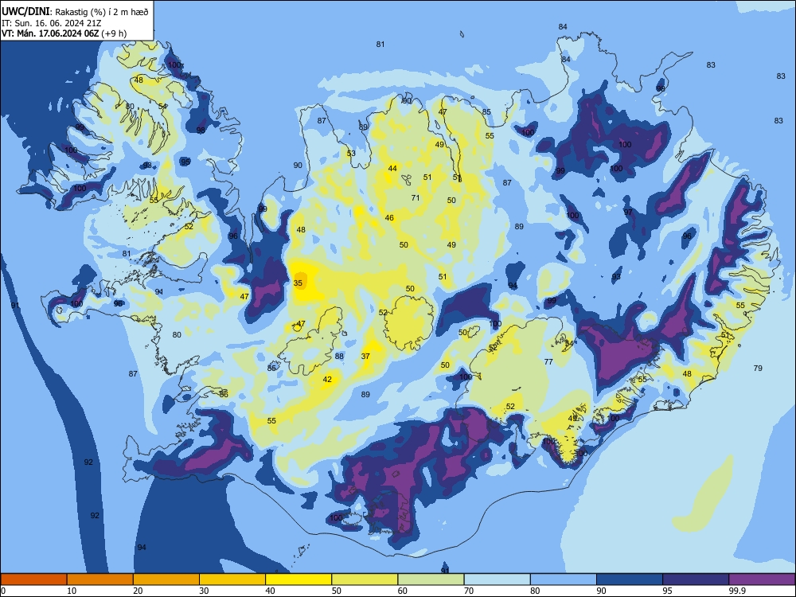
Task: Select the 60–70 light green legend swatch
Action: [431, 579]
